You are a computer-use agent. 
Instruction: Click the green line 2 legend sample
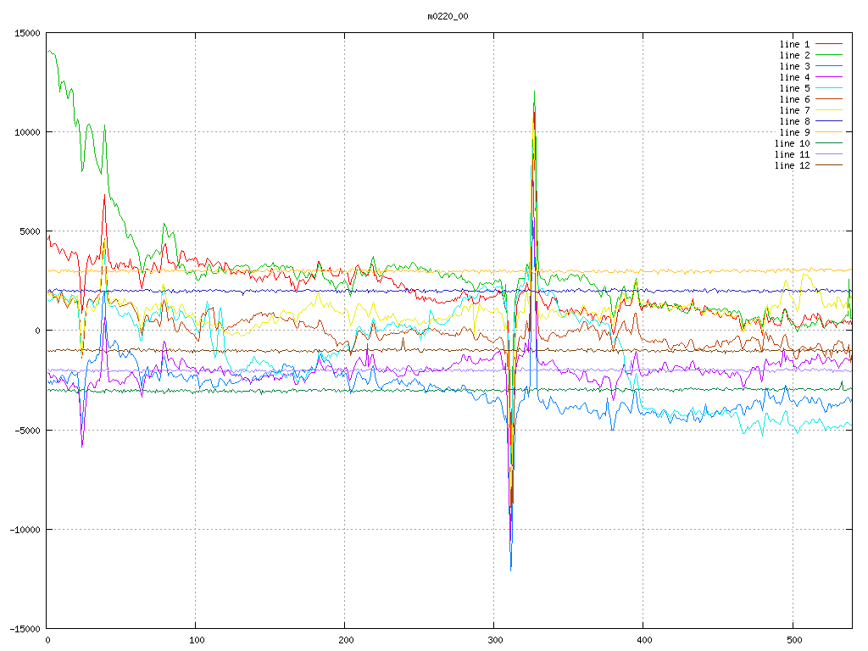click(x=829, y=55)
